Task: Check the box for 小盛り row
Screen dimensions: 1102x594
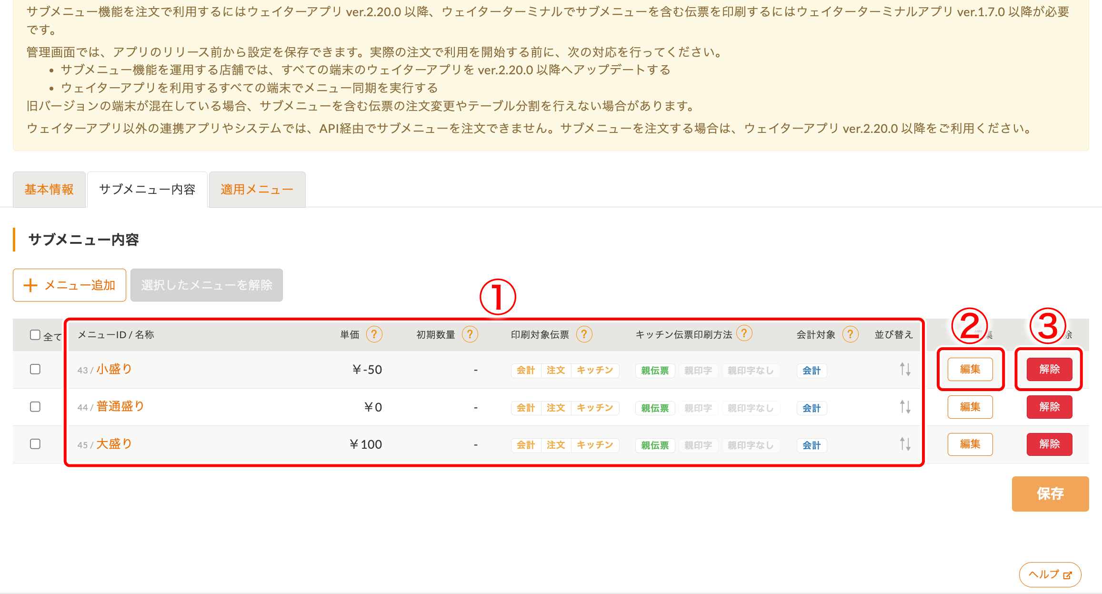Action: (x=35, y=369)
